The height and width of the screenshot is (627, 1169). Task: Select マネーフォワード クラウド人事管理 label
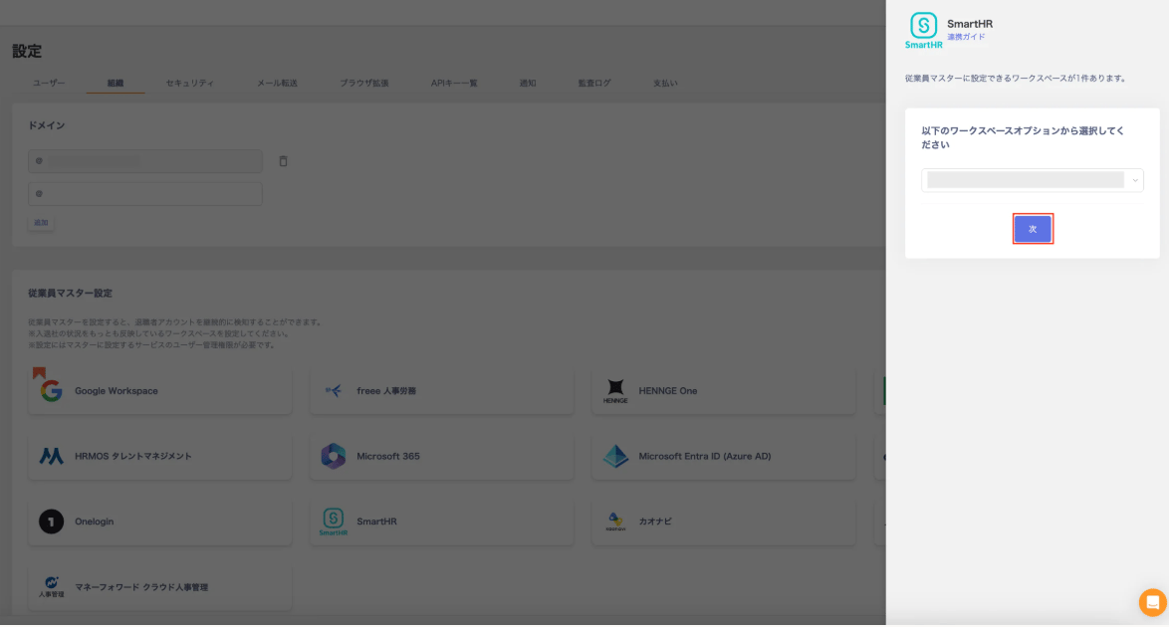tap(141, 587)
